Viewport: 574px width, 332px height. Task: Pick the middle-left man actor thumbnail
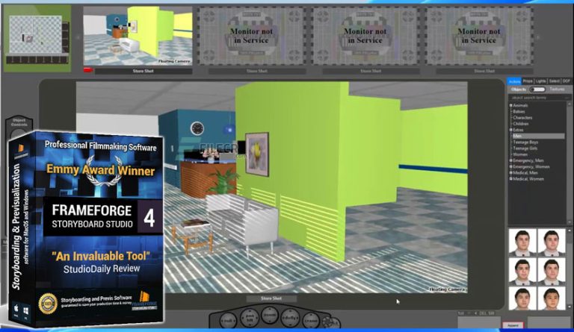(522, 272)
